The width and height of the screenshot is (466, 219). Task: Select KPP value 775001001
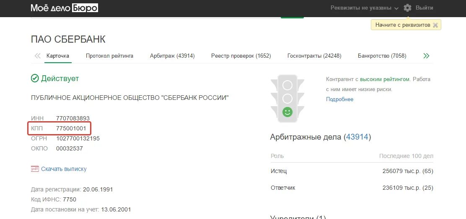point(71,129)
